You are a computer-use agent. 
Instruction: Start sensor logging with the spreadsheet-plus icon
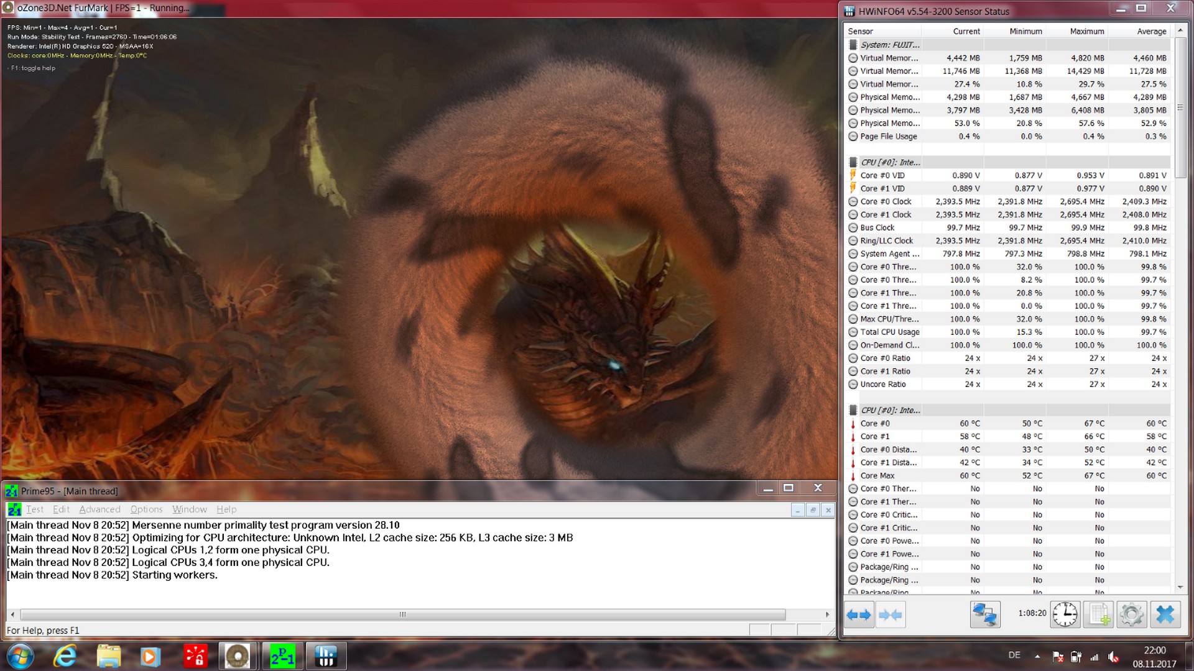tap(1098, 614)
